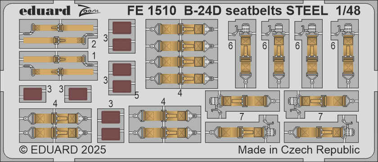Click the bottom-center two-belt group labeled 4
This screenshot has height=162, width=378.
point(165,124)
